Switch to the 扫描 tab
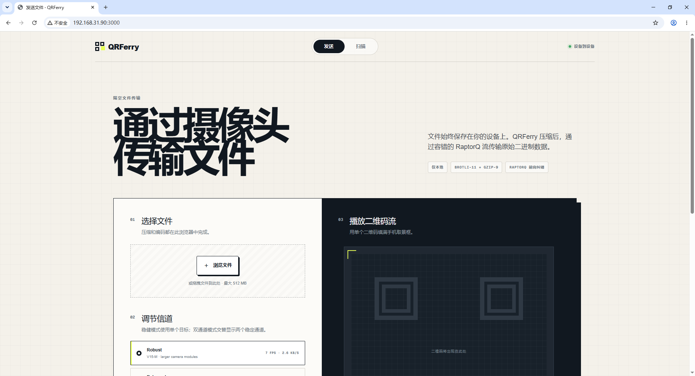This screenshot has width=695, height=376. pos(361,46)
